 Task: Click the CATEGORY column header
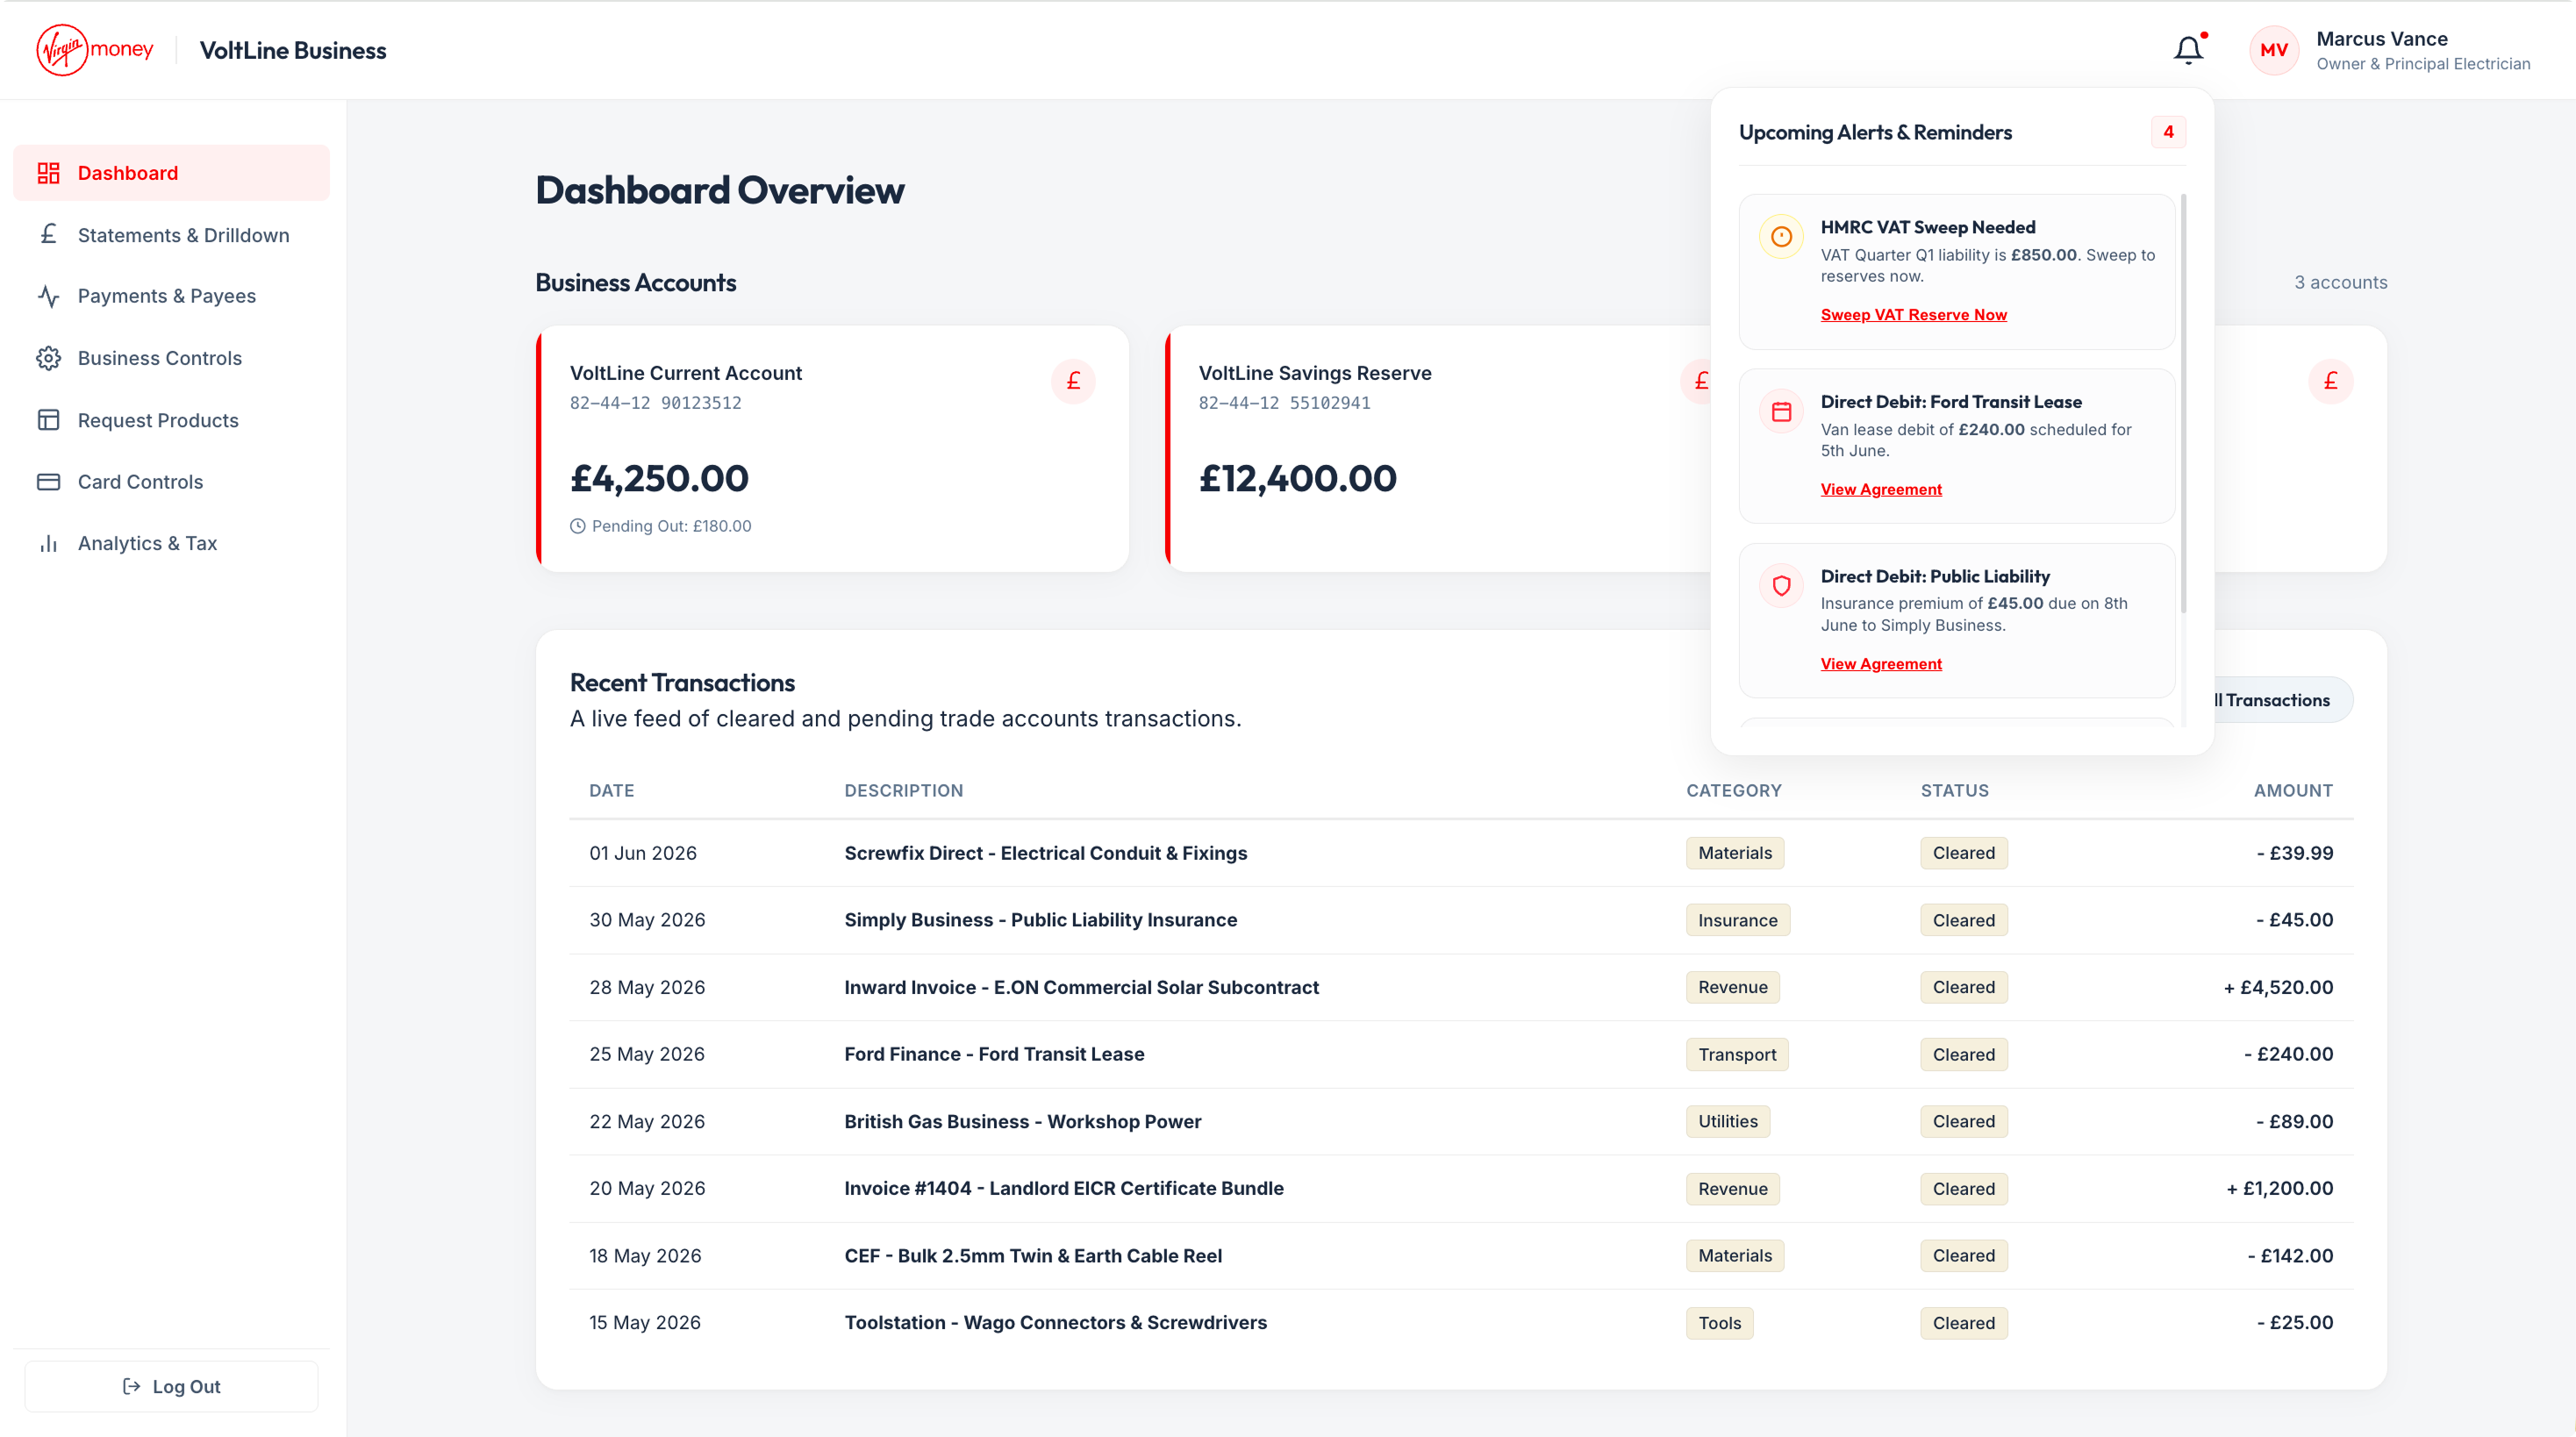click(1733, 790)
